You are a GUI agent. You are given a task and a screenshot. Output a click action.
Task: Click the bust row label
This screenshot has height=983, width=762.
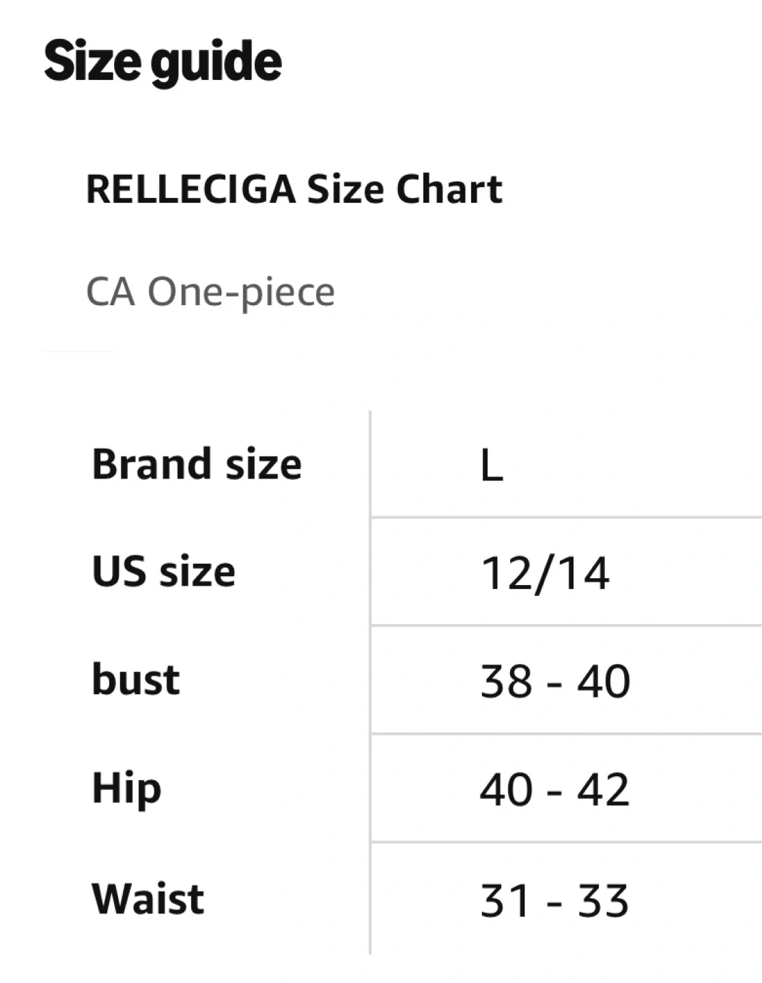[136, 680]
